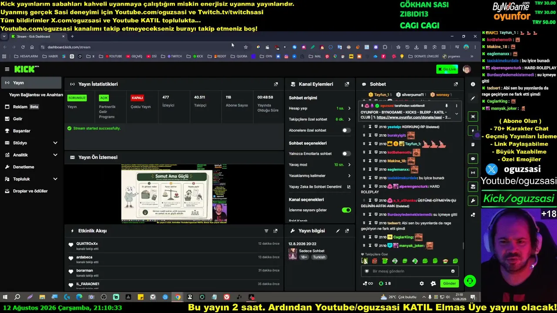Open Başarılar sidebar item
Screen dimensions: 557x313
pos(31,131)
